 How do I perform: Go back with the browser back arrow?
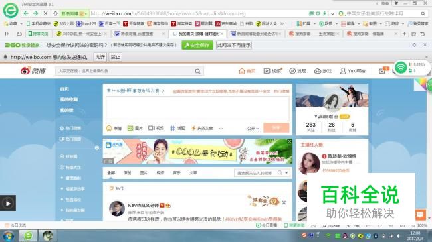click(26, 13)
